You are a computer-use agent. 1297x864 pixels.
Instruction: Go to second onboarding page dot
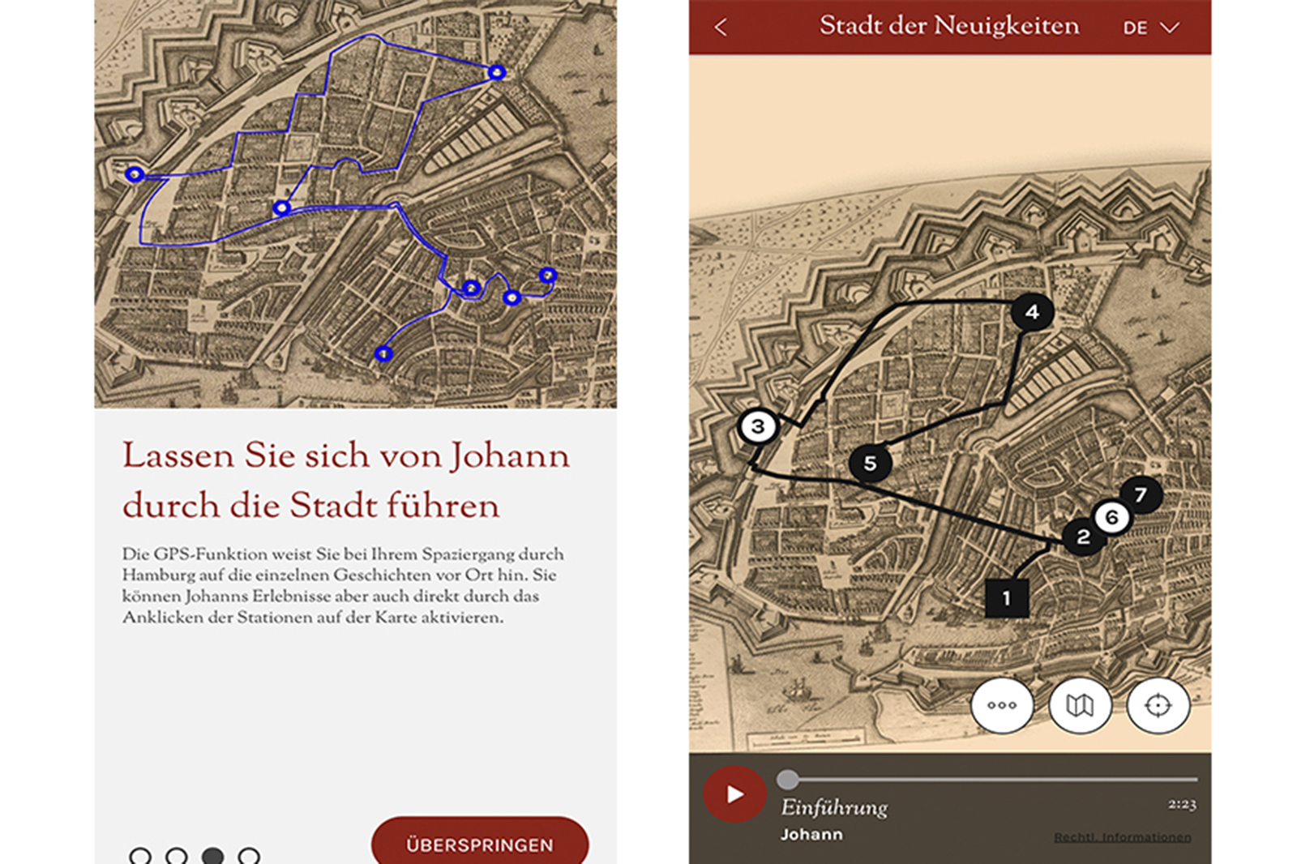click(x=177, y=856)
